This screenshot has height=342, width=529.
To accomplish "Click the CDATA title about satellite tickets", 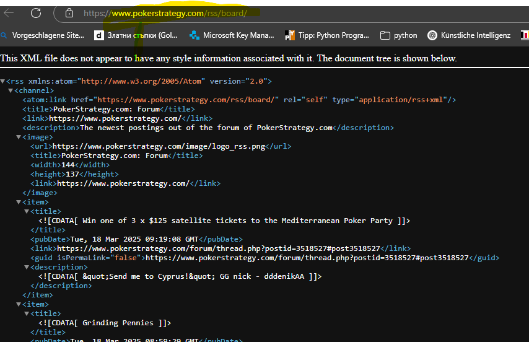I will [x=224, y=221].
